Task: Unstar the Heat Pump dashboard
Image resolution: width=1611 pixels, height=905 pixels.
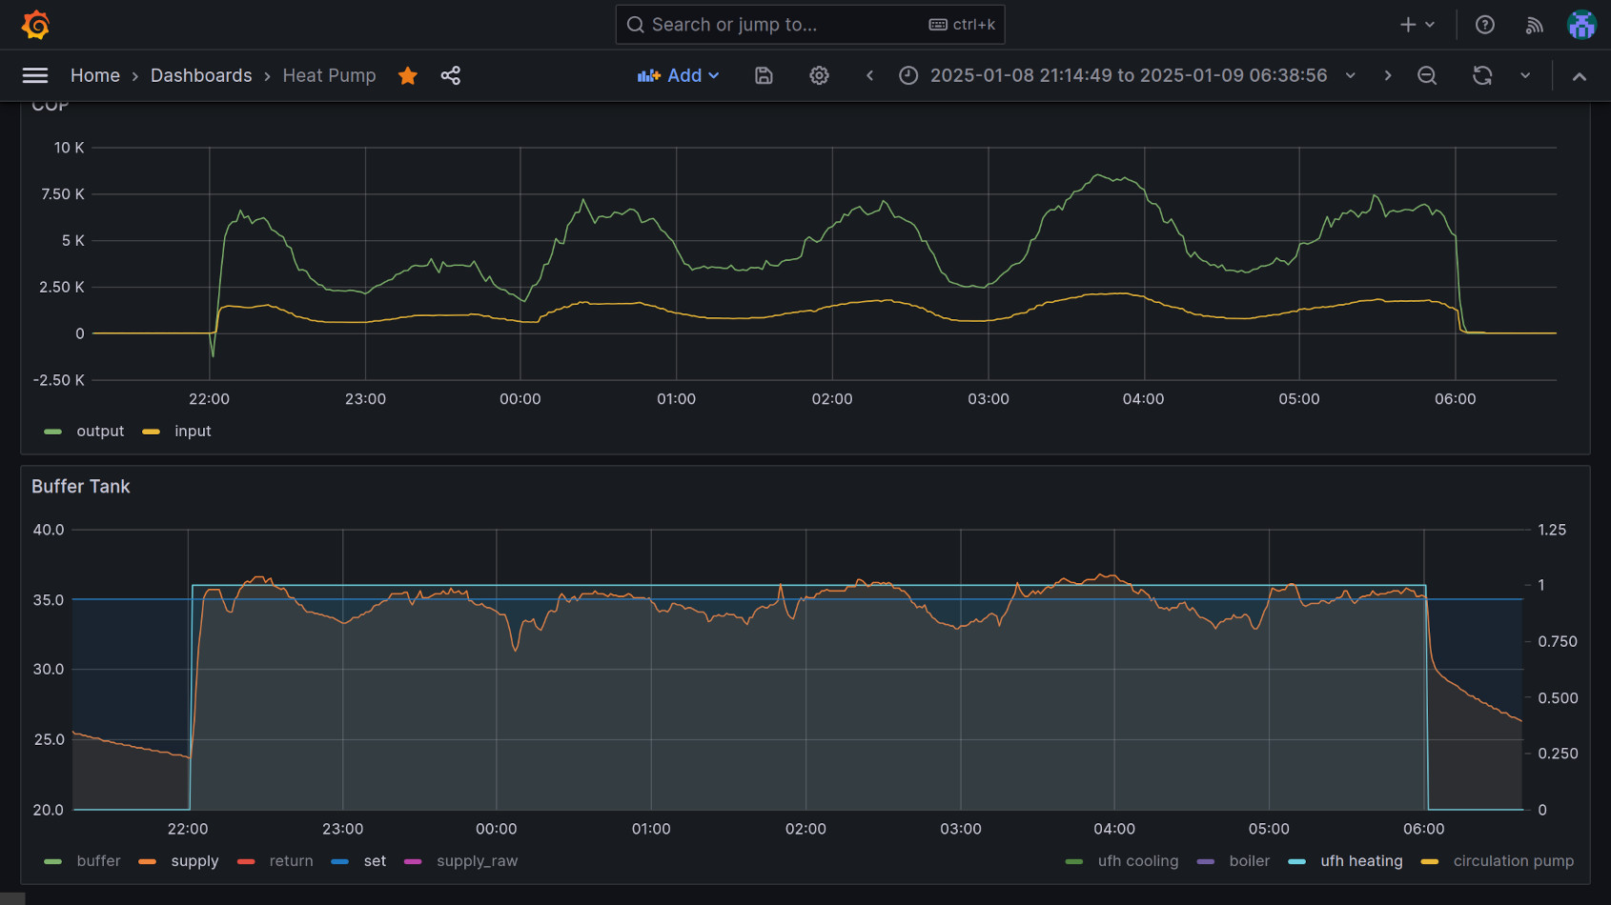Action: (x=408, y=75)
